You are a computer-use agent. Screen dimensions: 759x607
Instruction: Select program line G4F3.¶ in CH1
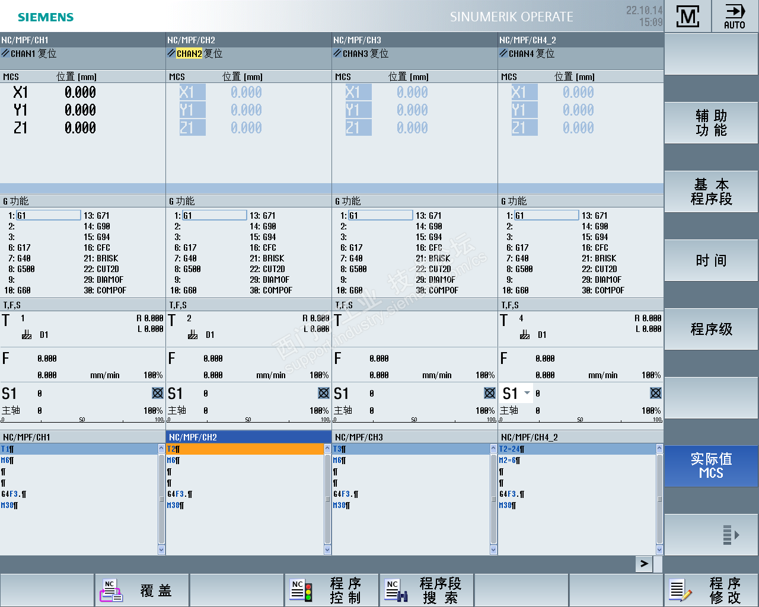point(79,494)
